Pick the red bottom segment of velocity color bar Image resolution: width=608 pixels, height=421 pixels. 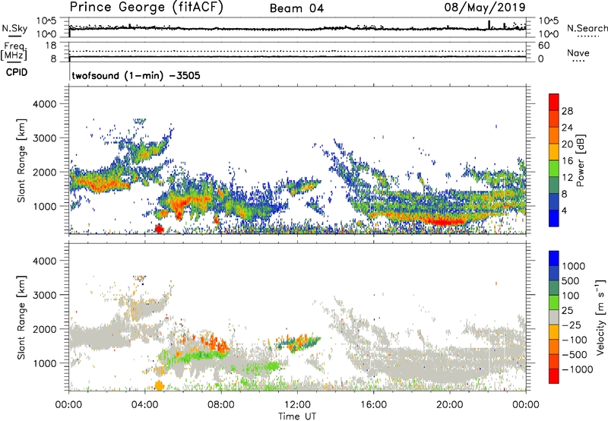tap(554, 376)
